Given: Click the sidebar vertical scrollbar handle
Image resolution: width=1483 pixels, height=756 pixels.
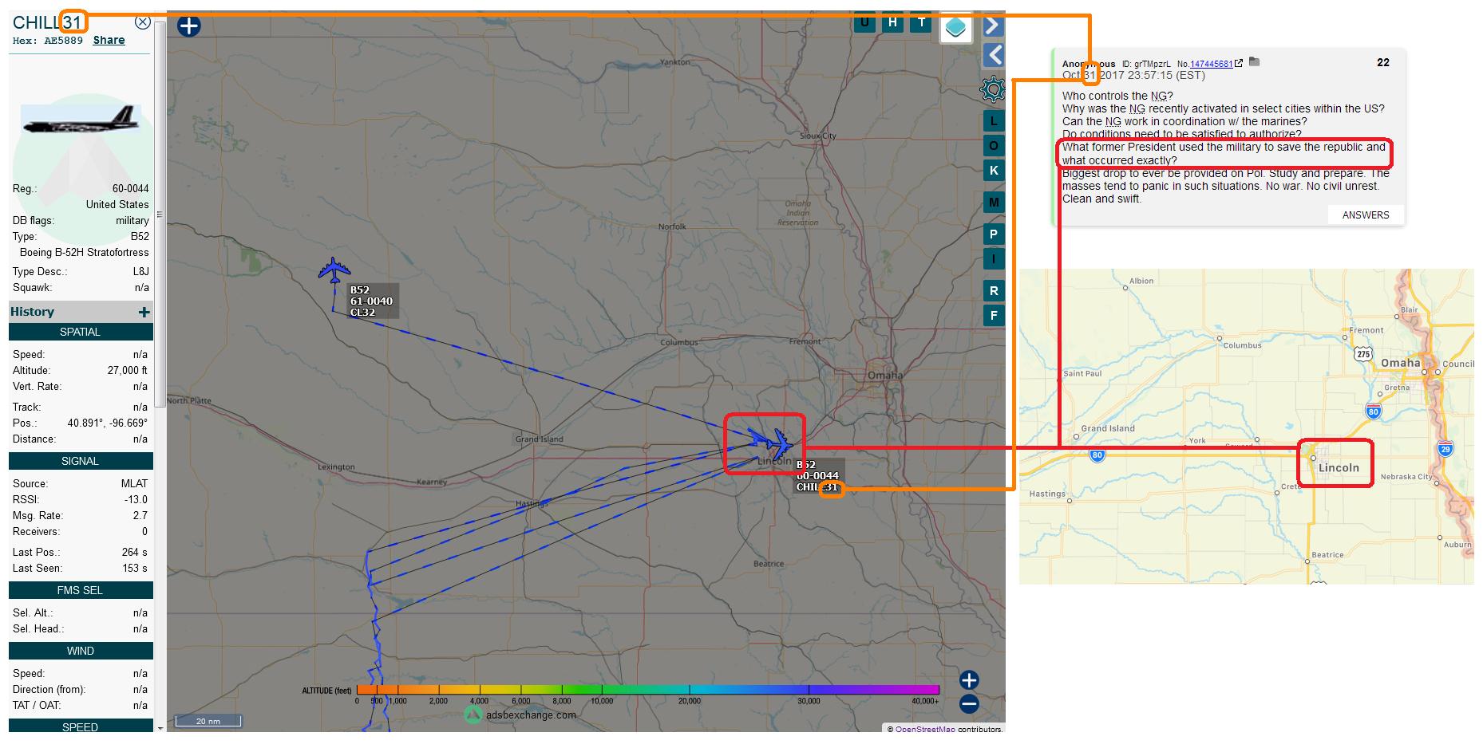Looking at the screenshot, I should tap(160, 214).
